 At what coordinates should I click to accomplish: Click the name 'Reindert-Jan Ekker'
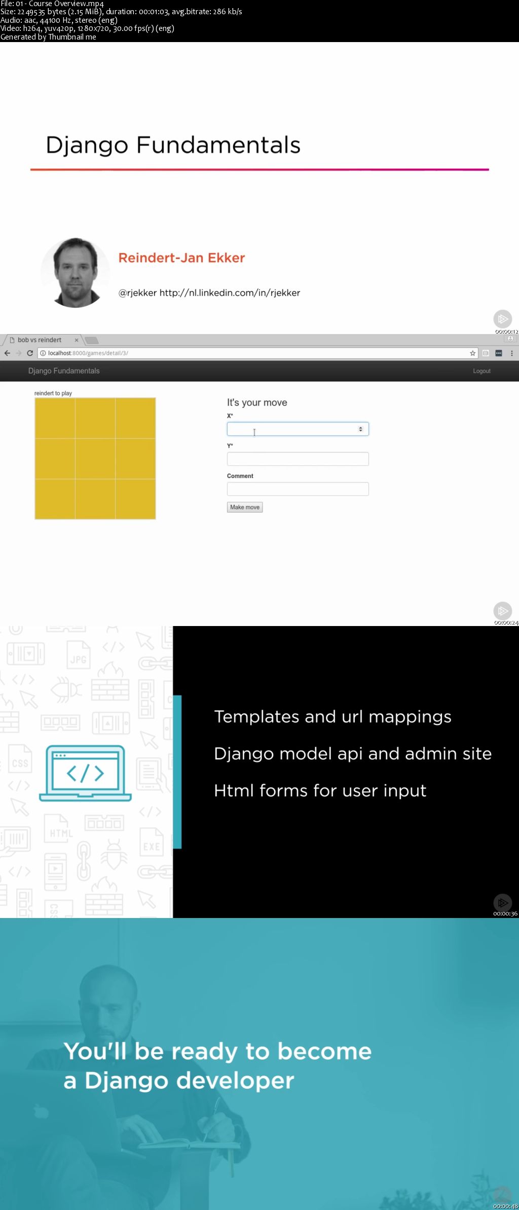coord(181,258)
